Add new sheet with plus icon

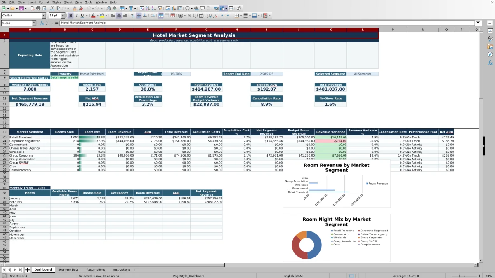pos(27,270)
